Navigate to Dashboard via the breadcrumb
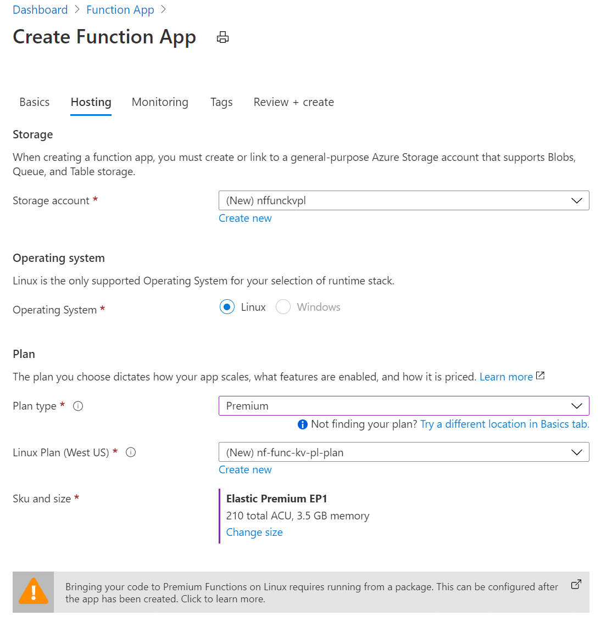Viewport: 601px width, 627px height. coord(40,9)
